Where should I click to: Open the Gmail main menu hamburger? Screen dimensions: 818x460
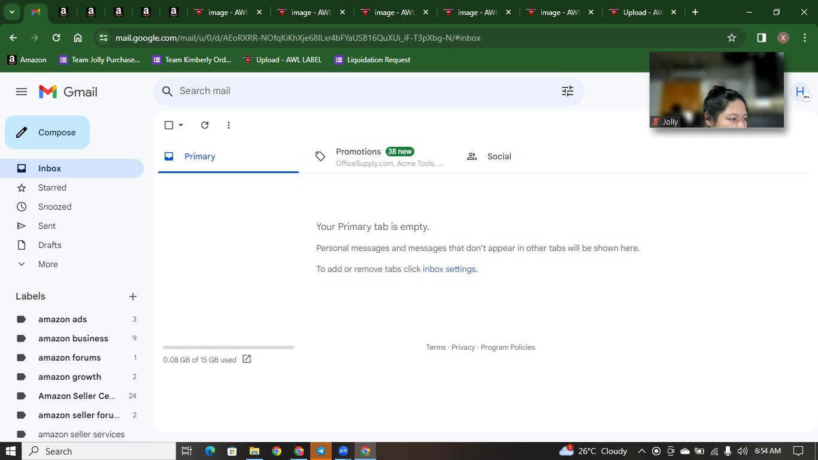click(22, 92)
